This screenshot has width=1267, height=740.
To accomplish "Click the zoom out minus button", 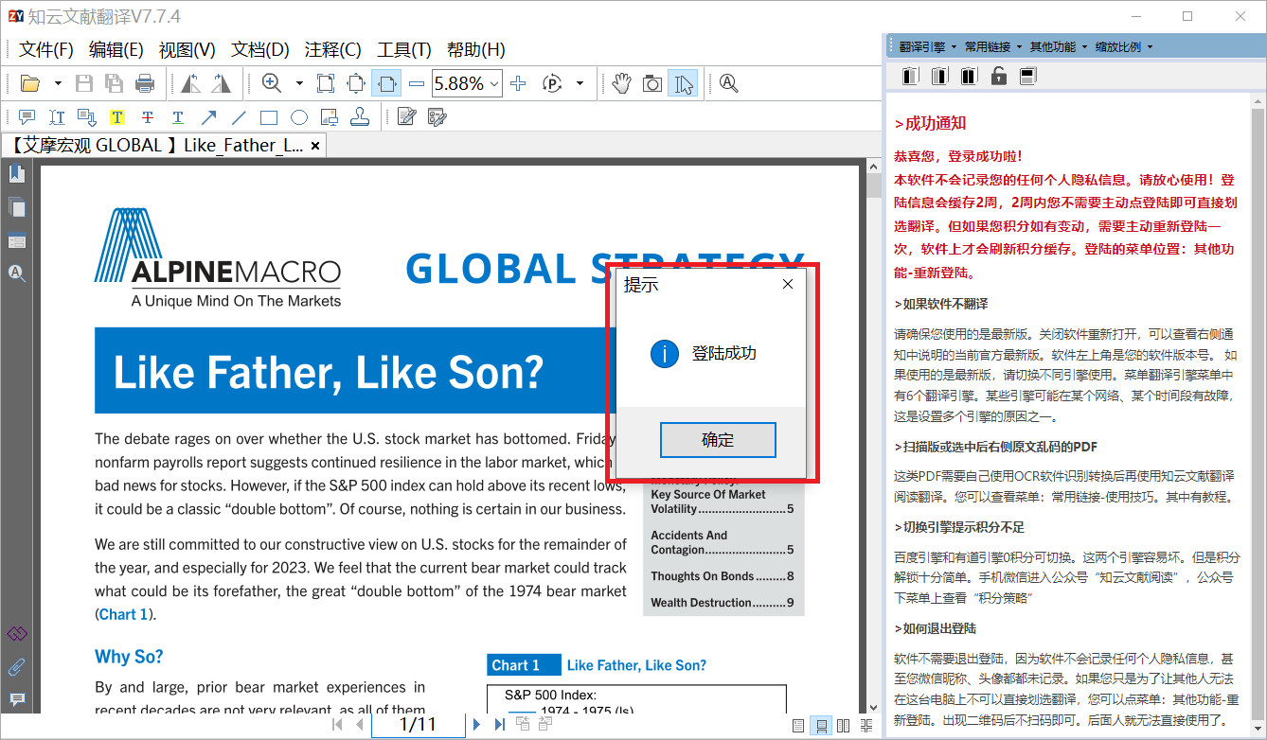I will click(417, 83).
